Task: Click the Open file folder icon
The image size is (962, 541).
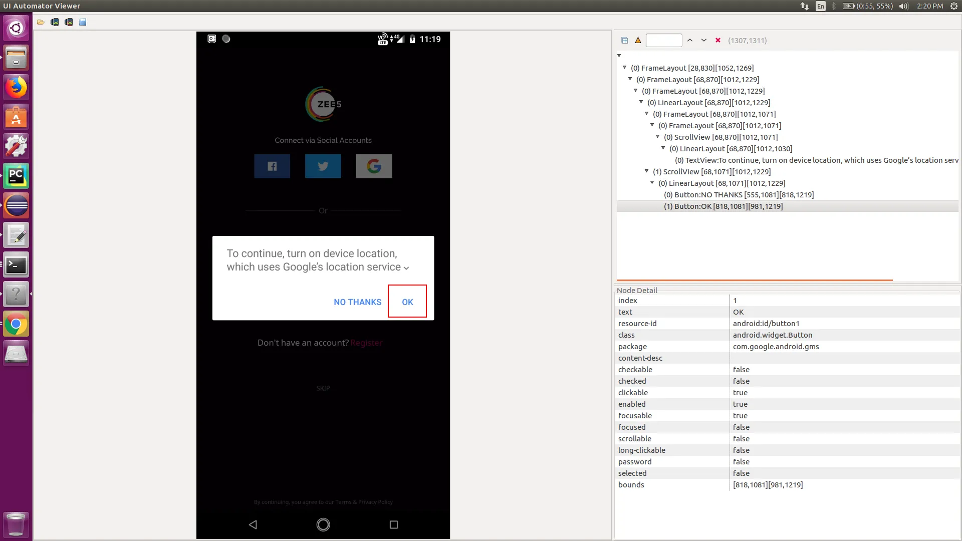Action: pyautogui.click(x=41, y=22)
